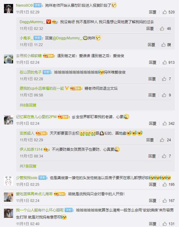Open 少管我我solo's rabbit avatar
Screen dimensions: 179x227
click(x=9, y=181)
